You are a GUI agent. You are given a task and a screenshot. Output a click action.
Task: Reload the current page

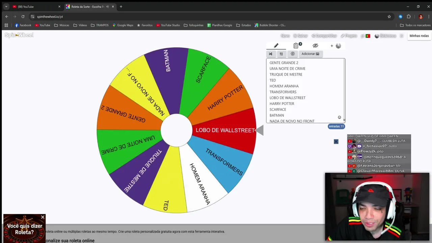23,17
